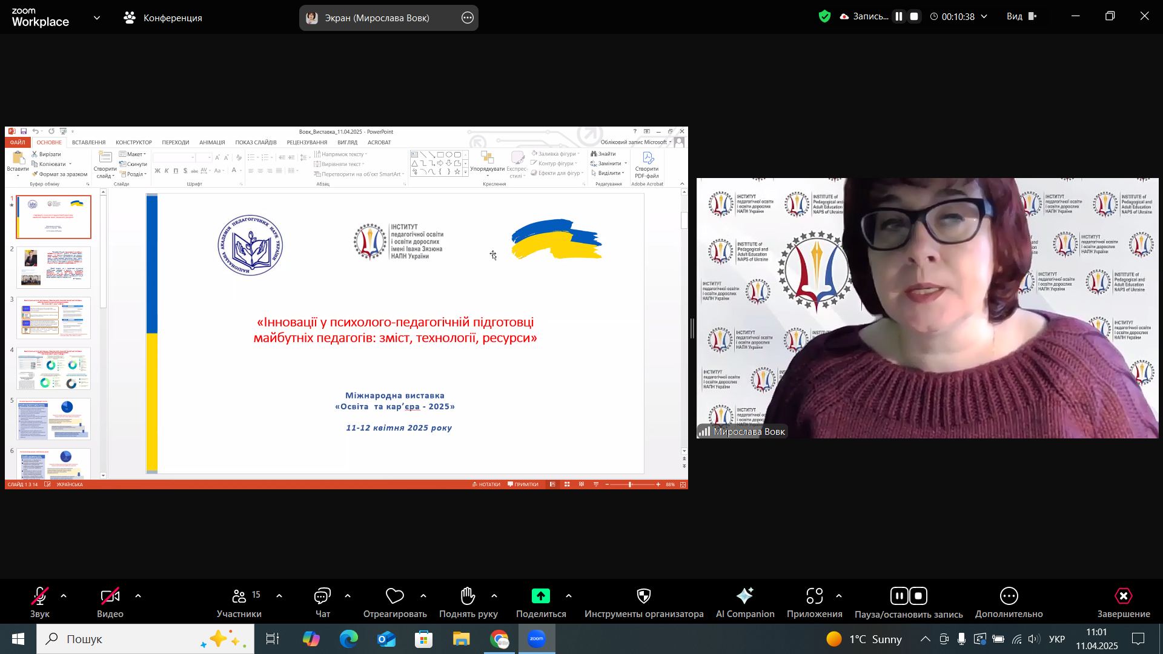Raise hand with Поднять руку

click(468, 603)
